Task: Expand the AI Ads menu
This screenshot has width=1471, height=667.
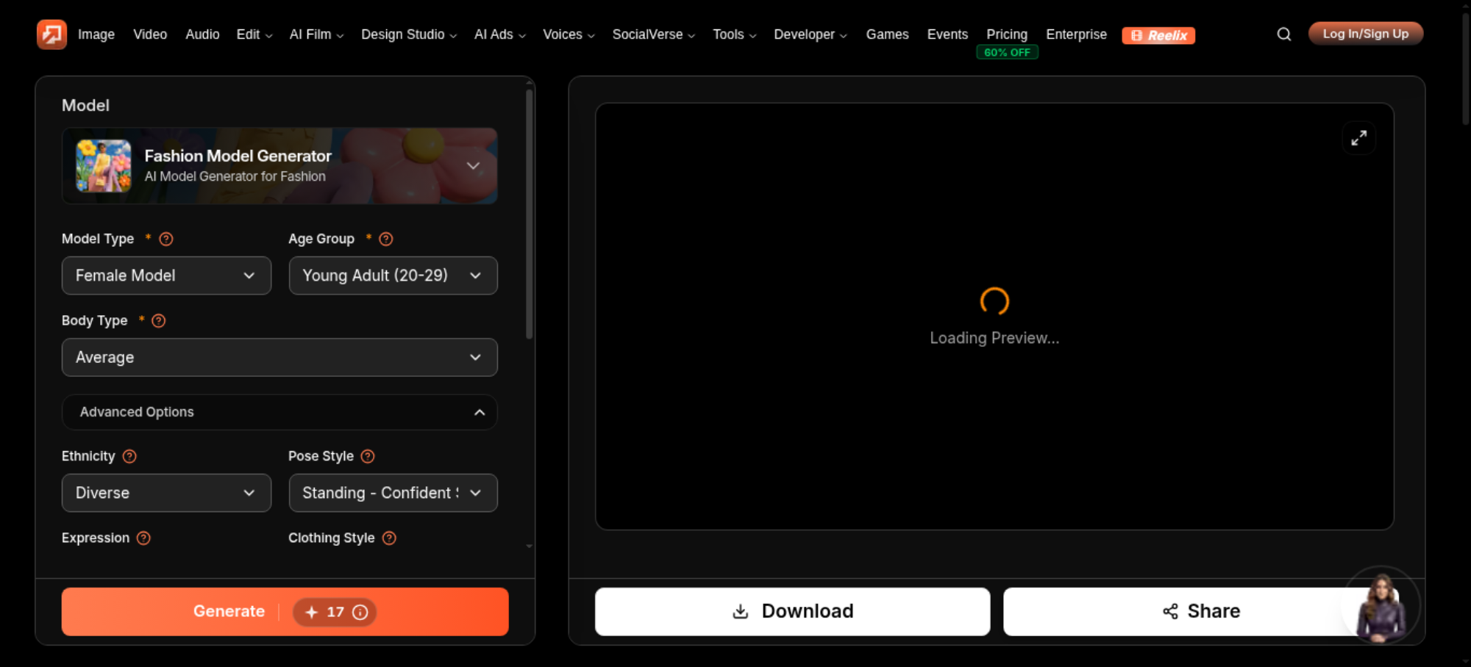Action: coord(500,35)
